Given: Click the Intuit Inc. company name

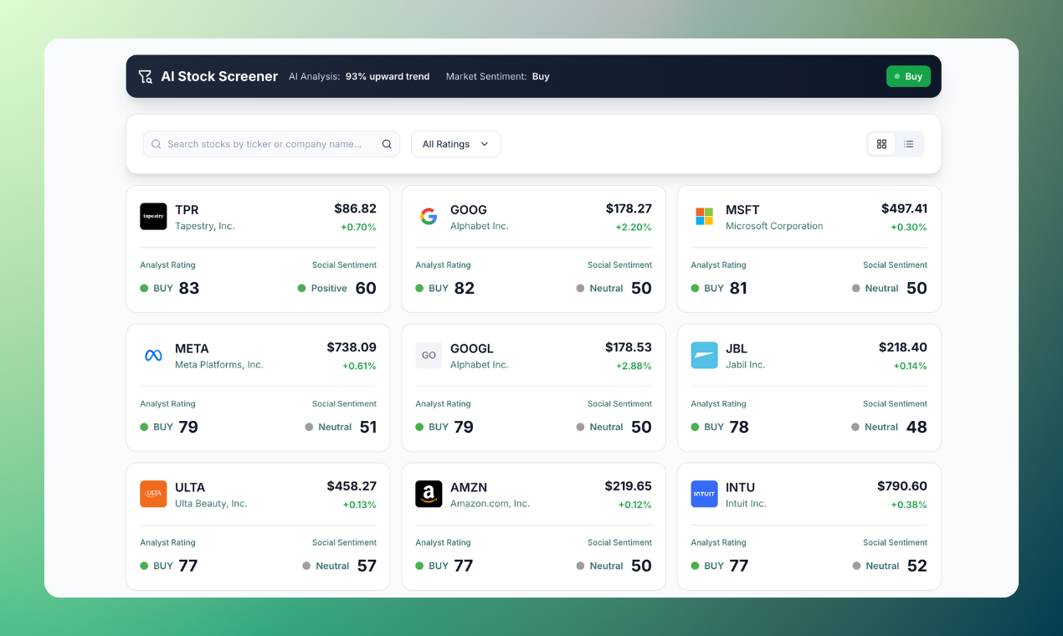Looking at the screenshot, I should coord(746,504).
